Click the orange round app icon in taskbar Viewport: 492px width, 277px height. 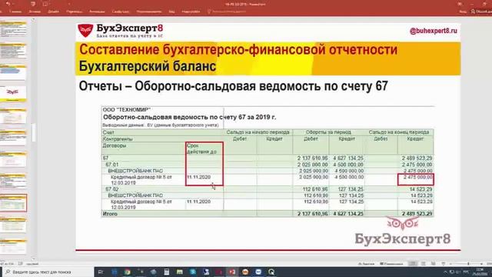pos(245,272)
